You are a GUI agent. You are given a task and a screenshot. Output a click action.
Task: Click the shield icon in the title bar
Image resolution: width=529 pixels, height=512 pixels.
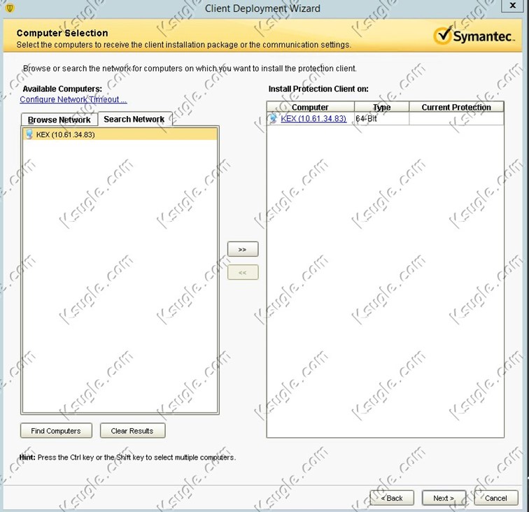10,8
